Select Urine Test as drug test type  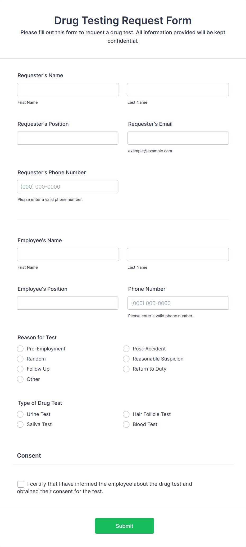tap(20, 414)
